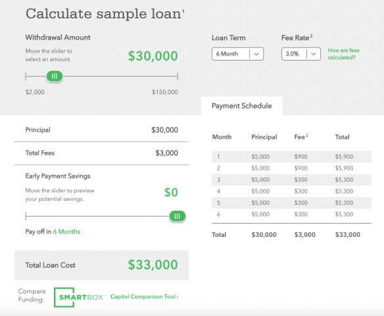
Task: Click the $30,000 withdrawal amount value
Action: click(153, 56)
